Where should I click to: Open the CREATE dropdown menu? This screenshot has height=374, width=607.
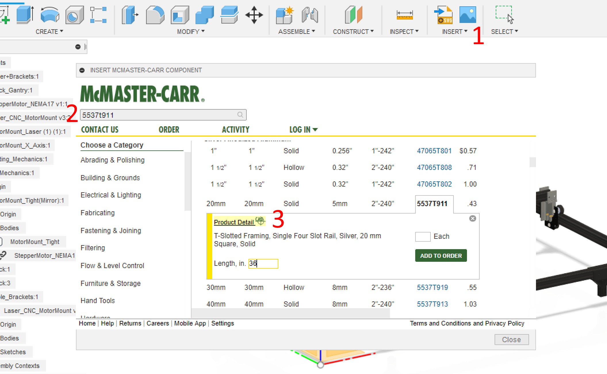[x=49, y=32]
